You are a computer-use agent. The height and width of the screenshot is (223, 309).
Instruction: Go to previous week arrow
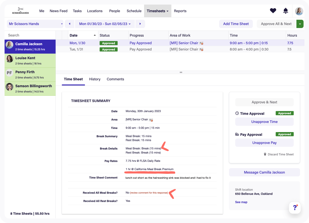tap(69, 24)
